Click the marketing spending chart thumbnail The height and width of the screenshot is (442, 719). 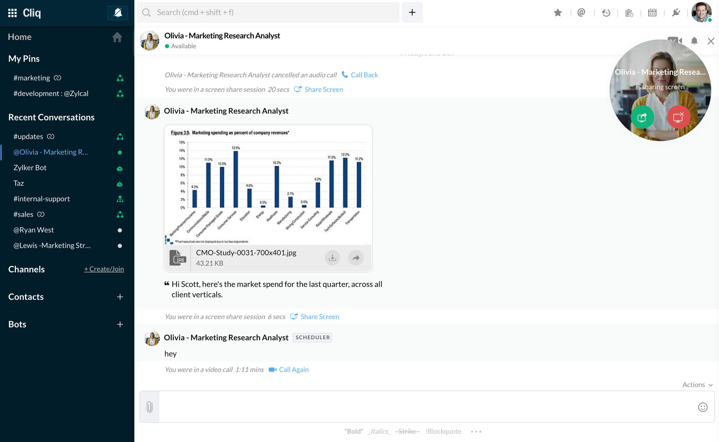tap(268, 185)
